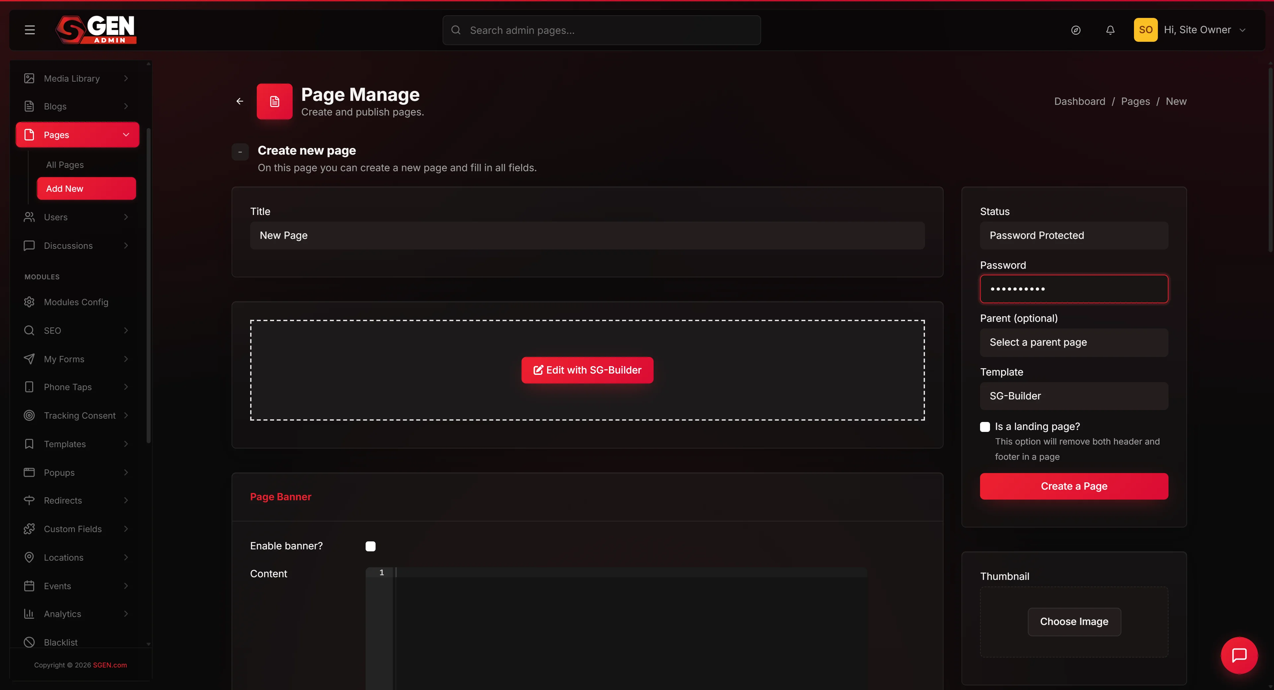Click the 'Create a Page' button
The width and height of the screenshot is (1274, 690).
[x=1074, y=486]
